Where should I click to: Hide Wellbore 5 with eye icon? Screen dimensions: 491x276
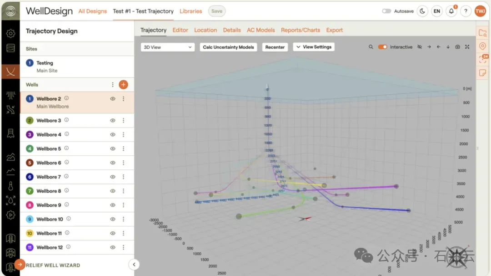click(113, 148)
